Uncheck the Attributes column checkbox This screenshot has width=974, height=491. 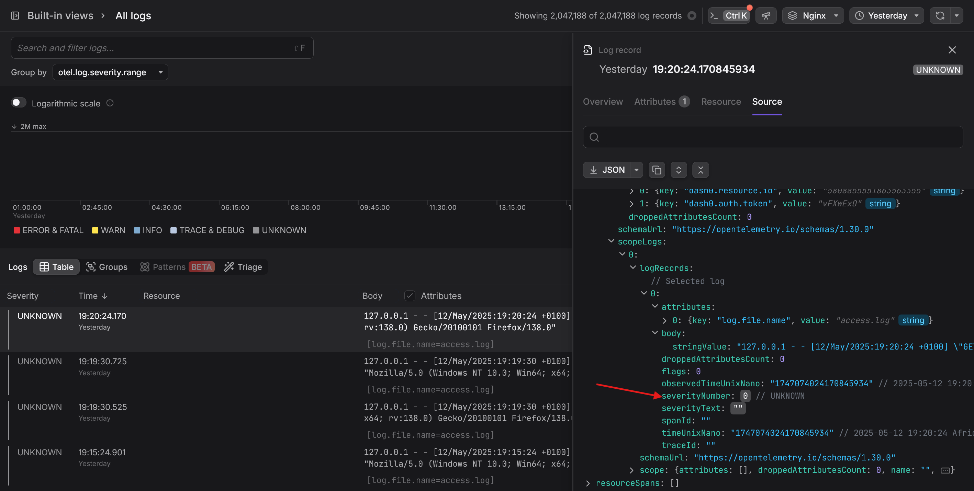(410, 296)
